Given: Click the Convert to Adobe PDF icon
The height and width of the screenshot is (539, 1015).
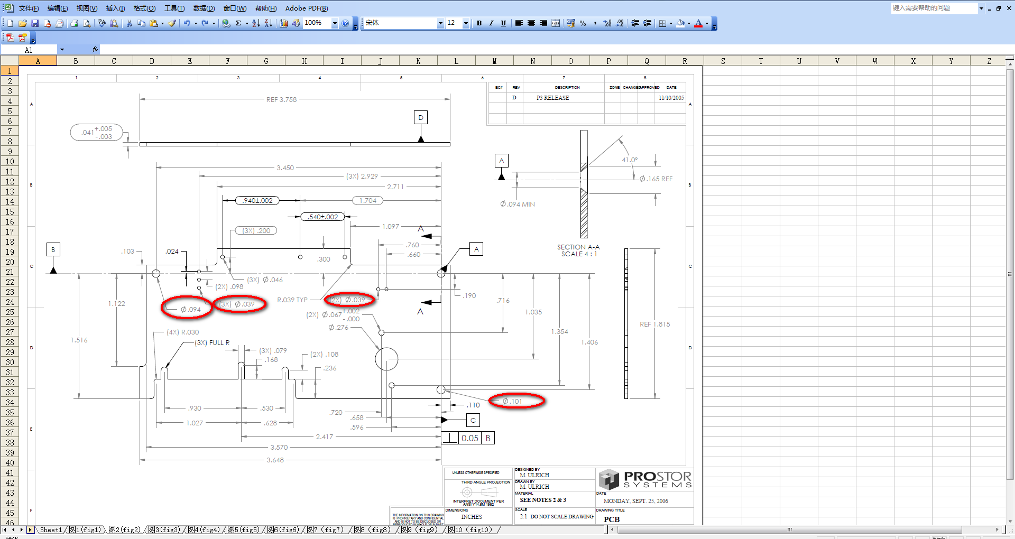Looking at the screenshot, I should click(x=10, y=38).
